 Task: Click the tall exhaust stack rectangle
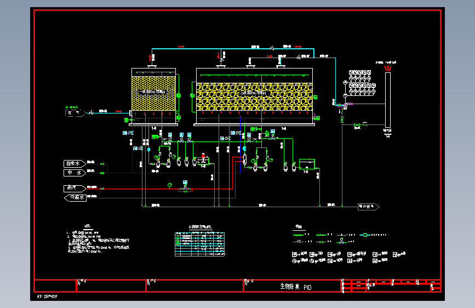click(388, 100)
